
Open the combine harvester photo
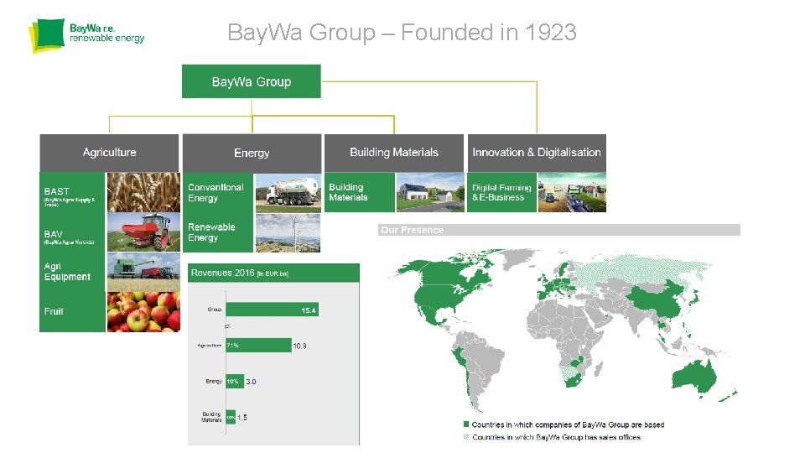tap(143, 272)
